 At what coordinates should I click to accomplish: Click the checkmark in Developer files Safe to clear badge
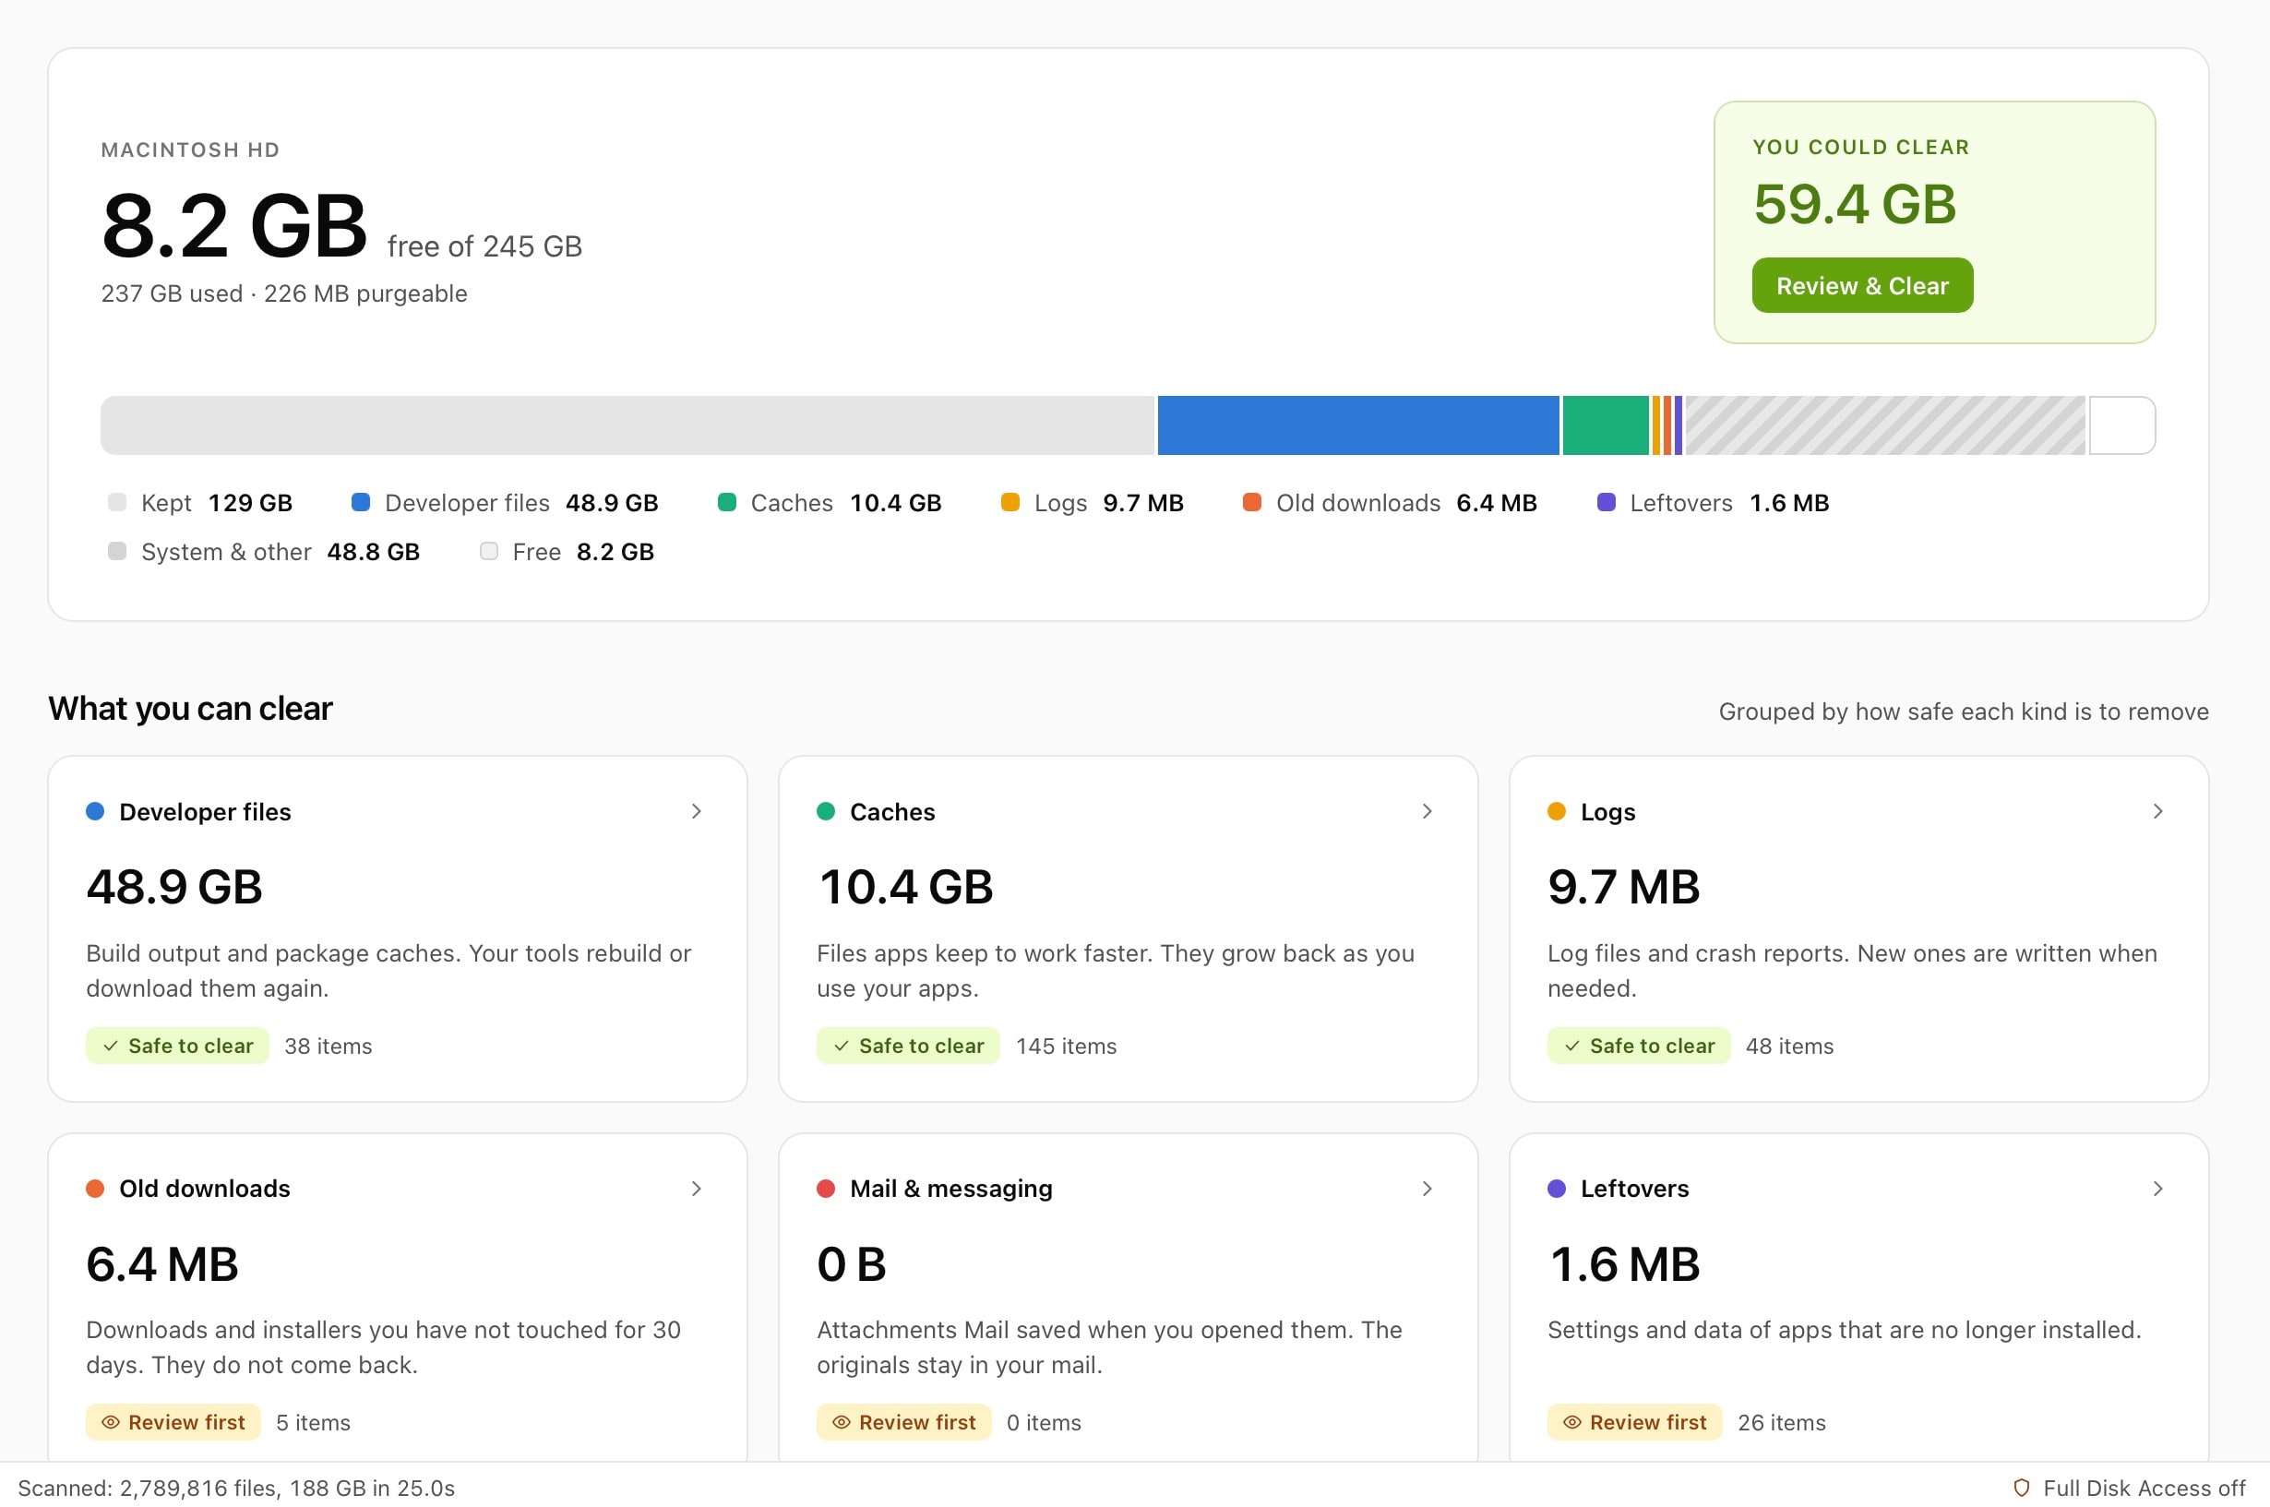tap(111, 1046)
